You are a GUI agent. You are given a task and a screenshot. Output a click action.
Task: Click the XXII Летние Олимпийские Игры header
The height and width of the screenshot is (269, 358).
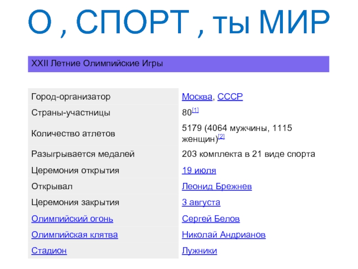click(x=179, y=64)
